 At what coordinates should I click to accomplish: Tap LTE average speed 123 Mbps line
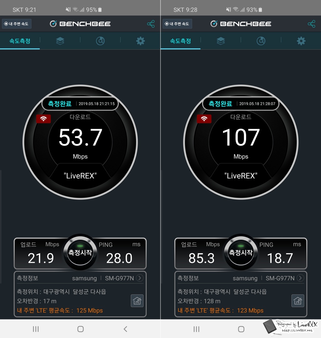pyautogui.click(x=220, y=310)
